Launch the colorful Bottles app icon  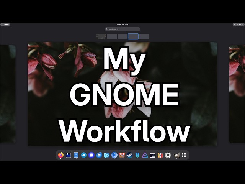tap(160, 155)
